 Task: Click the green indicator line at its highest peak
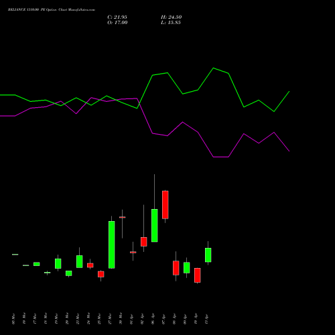click(x=214, y=68)
